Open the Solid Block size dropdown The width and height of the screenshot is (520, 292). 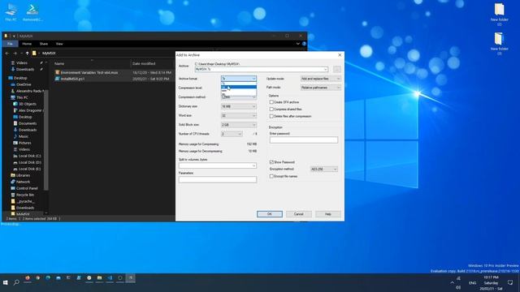point(239,125)
